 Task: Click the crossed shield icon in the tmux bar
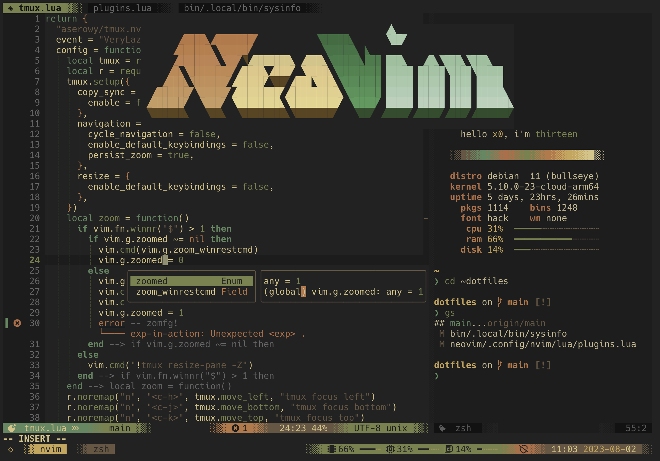click(x=524, y=449)
